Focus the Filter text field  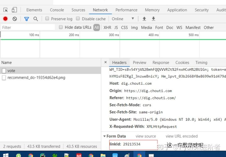coord(28,27)
